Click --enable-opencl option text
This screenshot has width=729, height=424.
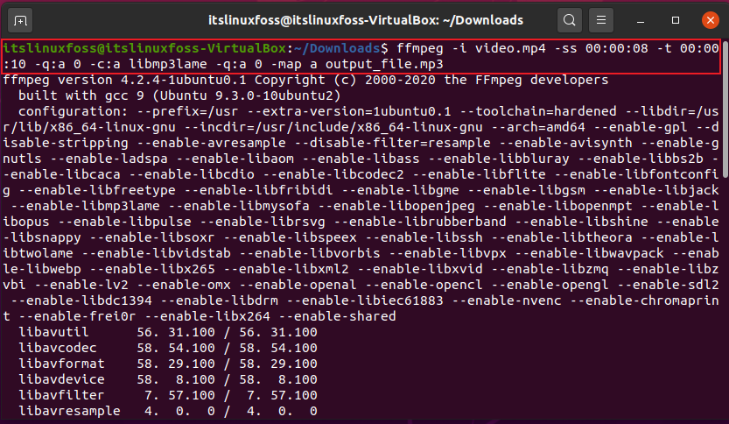pos(424,285)
